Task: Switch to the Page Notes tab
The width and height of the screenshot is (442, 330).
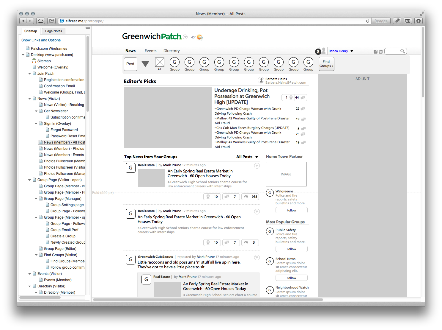Action: coord(54,31)
